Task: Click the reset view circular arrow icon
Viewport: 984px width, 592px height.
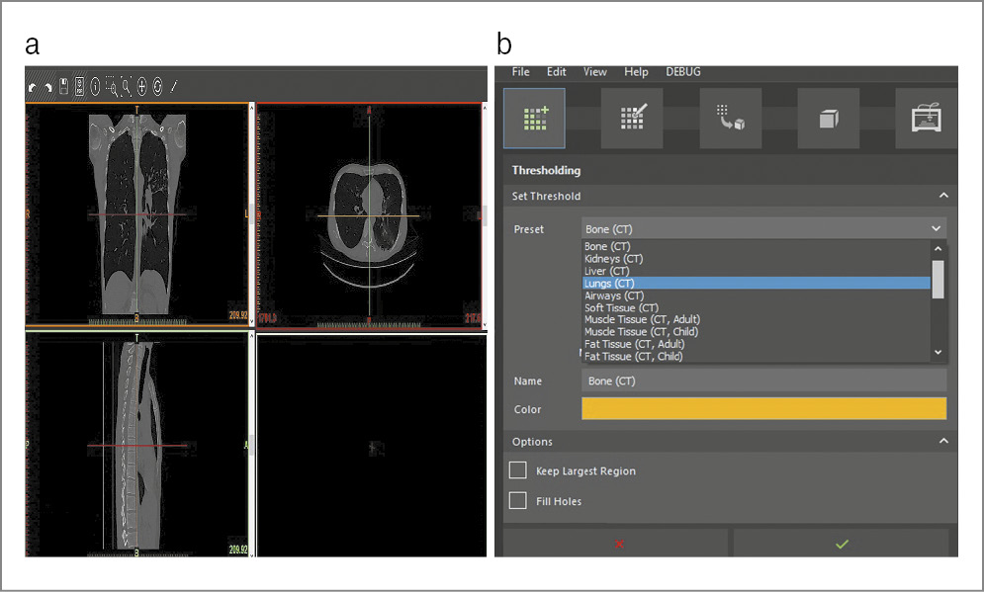Action: pos(157,87)
